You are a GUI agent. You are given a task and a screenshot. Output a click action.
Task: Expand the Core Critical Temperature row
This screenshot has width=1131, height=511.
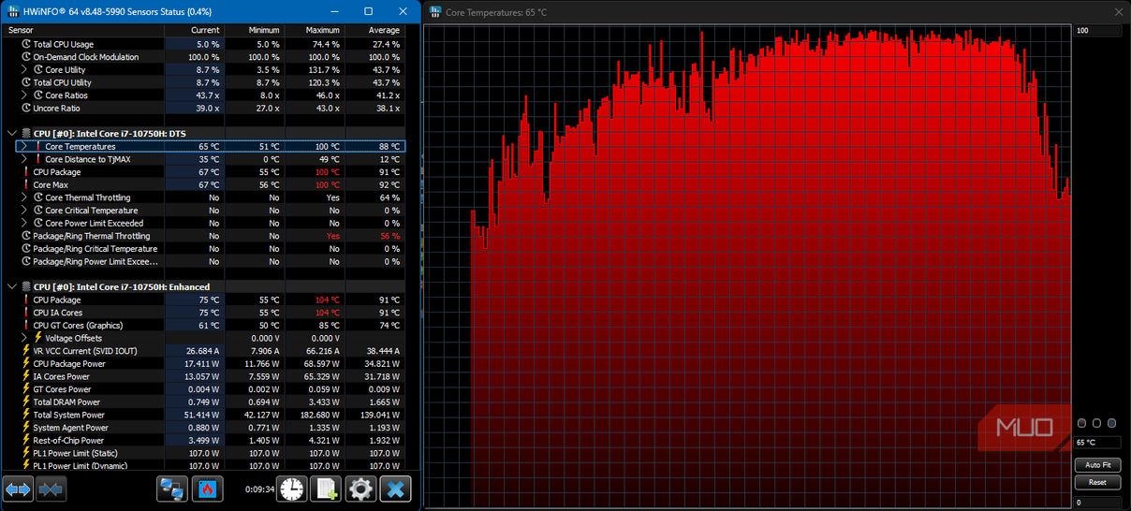click(x=25, y=211)
